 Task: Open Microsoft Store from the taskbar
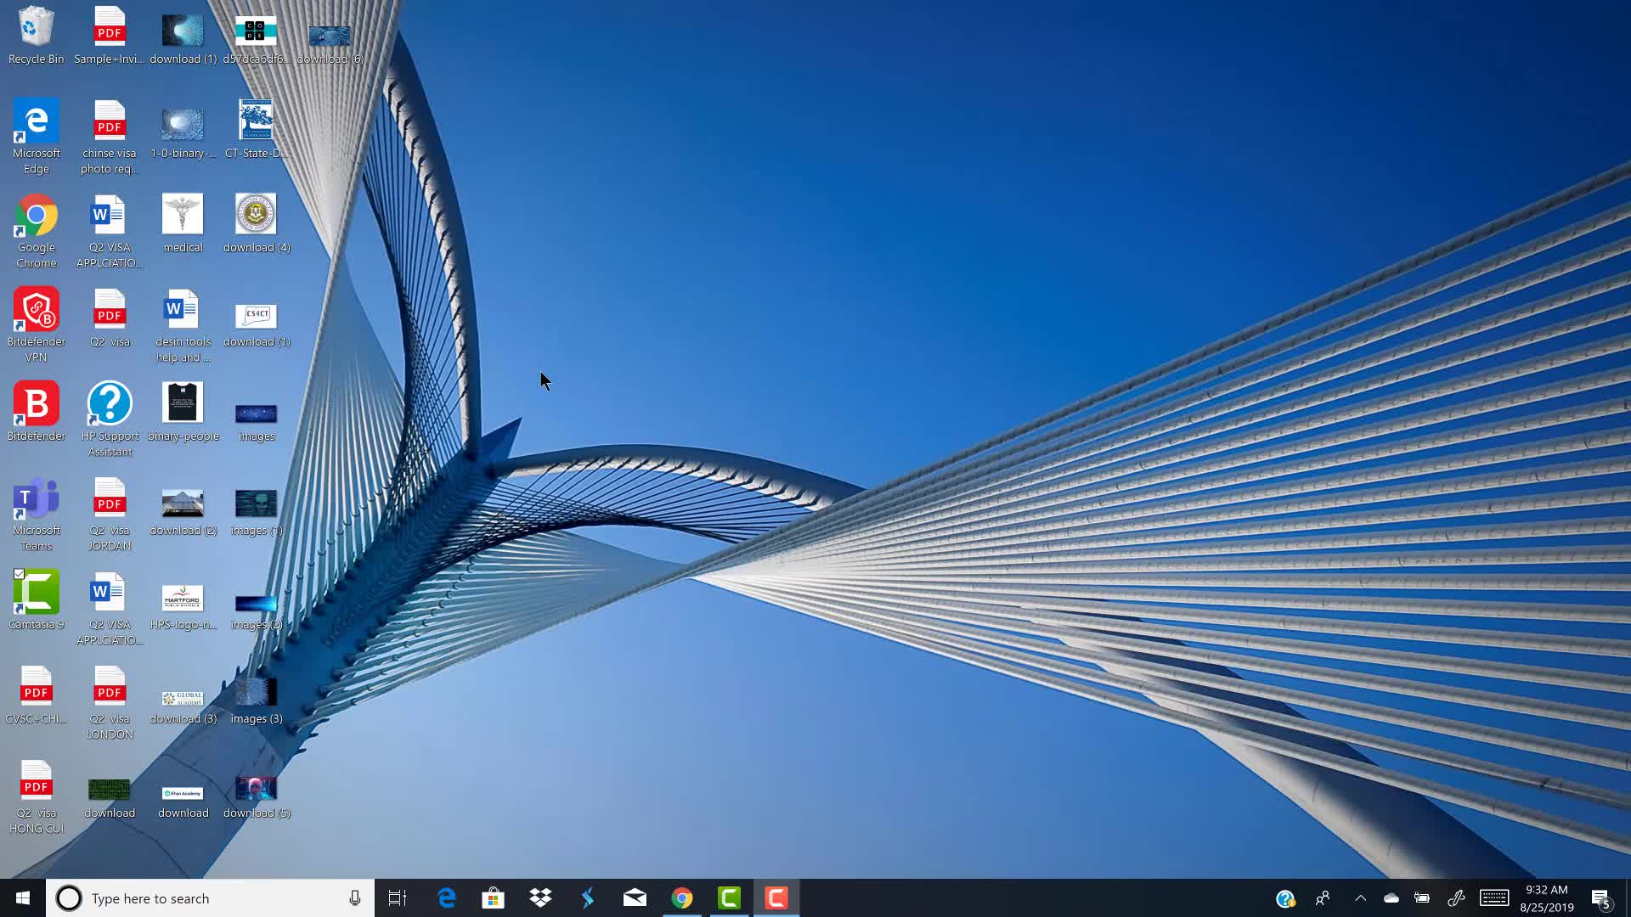[x=493, y=897]
